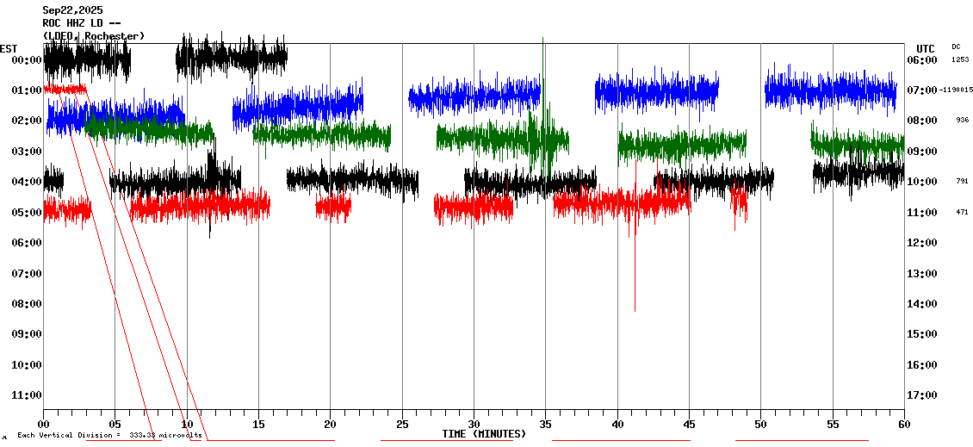Screen dimensions: 973x447
Task: Click the (LDEO, Rochester) network label
Action: tap(93, 36)
